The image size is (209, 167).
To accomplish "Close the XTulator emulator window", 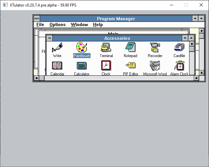I will (x=201, y=5).
